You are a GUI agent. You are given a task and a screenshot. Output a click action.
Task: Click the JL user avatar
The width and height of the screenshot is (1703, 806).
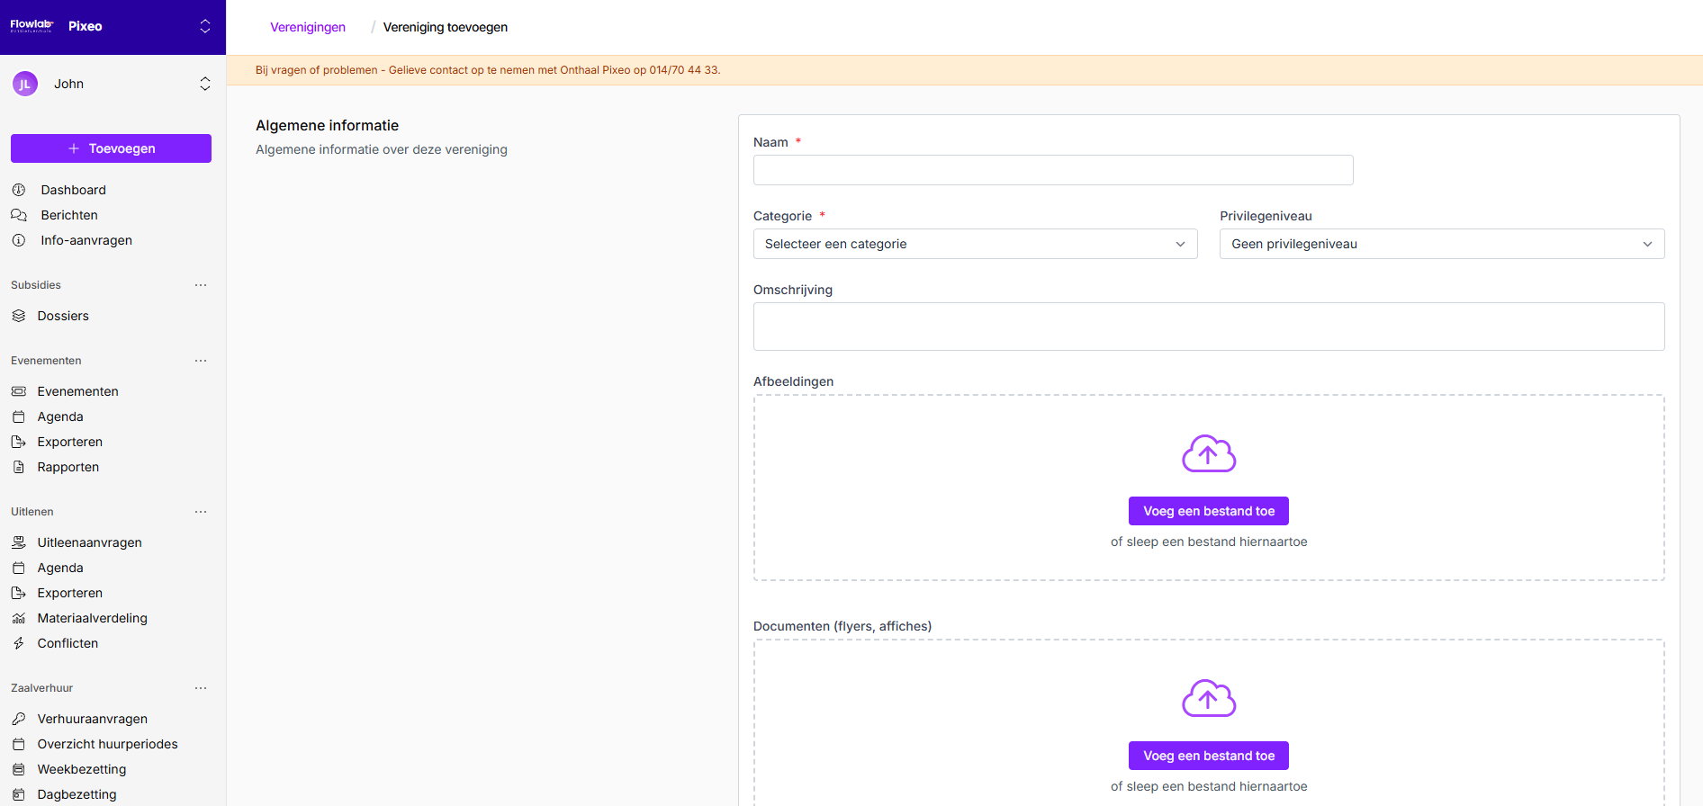click(25, 84)
